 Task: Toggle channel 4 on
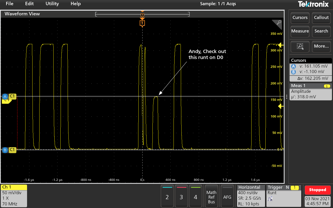[x=195, y=196]
